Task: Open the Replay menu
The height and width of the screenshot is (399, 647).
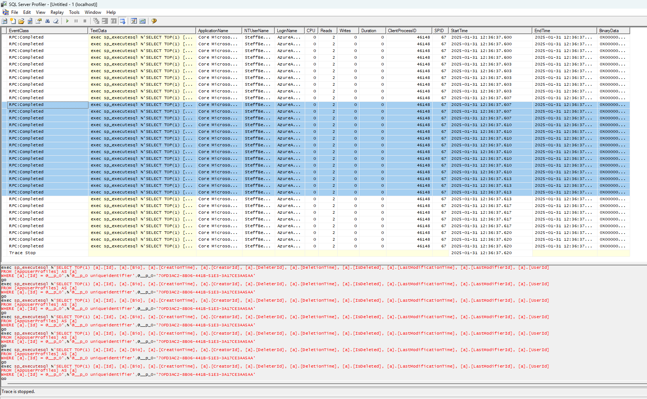Action: (x=57, y=12)
